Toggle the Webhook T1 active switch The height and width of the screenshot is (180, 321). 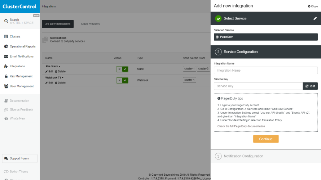tap(122, 80)
